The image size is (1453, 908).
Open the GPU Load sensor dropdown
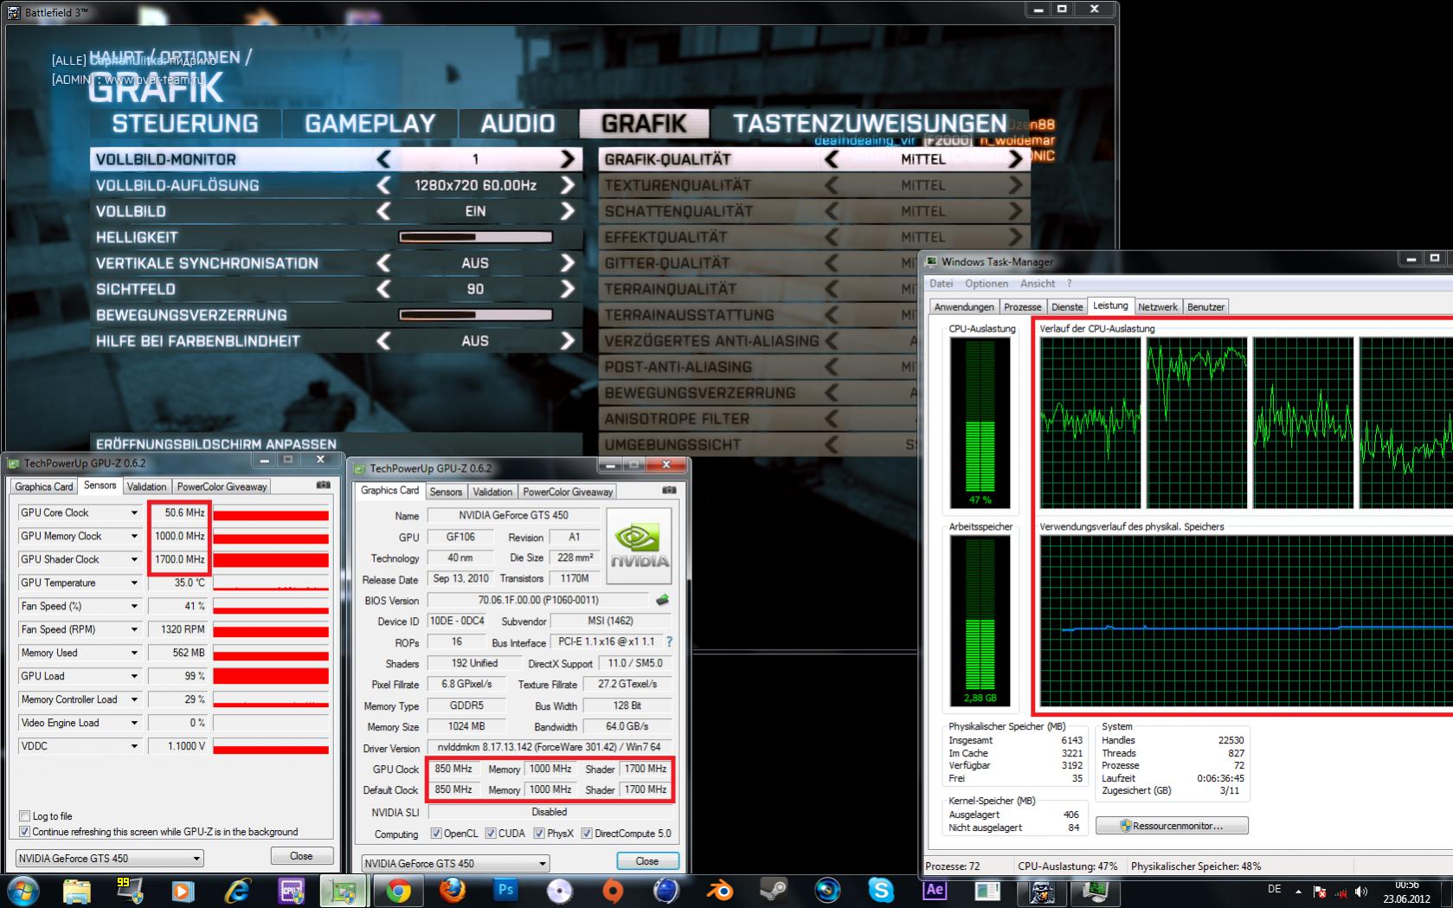[134, 676]
